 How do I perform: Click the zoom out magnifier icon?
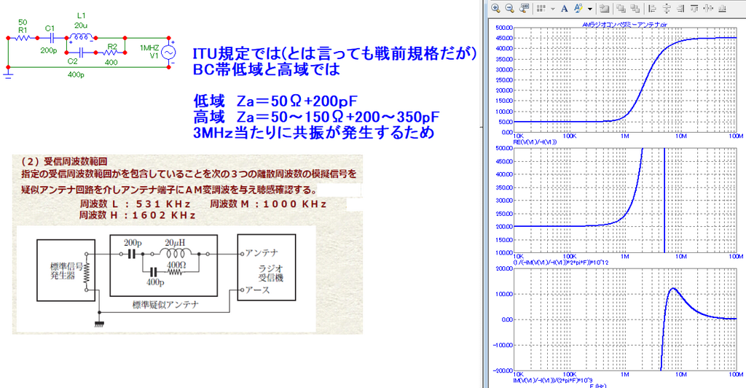coord(509,8)
